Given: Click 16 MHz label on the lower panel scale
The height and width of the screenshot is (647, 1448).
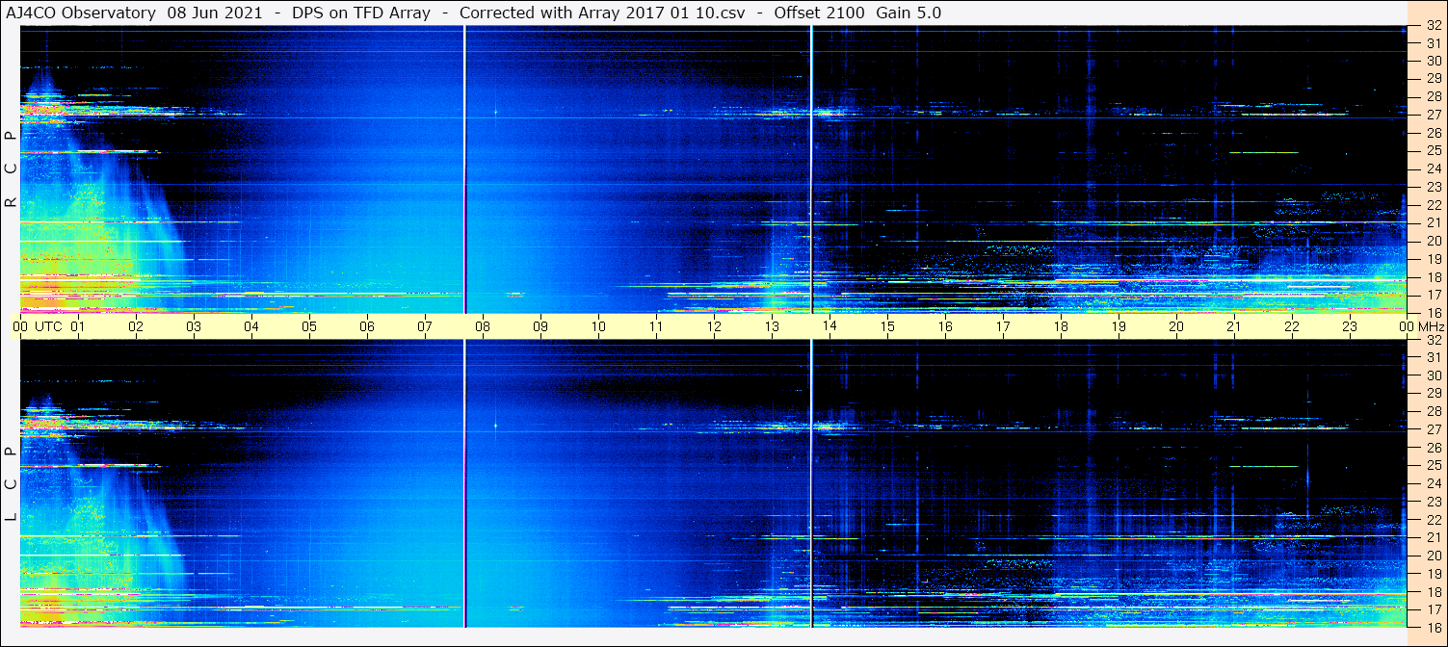Looking at the screenshot, I should pos(1433,627).
